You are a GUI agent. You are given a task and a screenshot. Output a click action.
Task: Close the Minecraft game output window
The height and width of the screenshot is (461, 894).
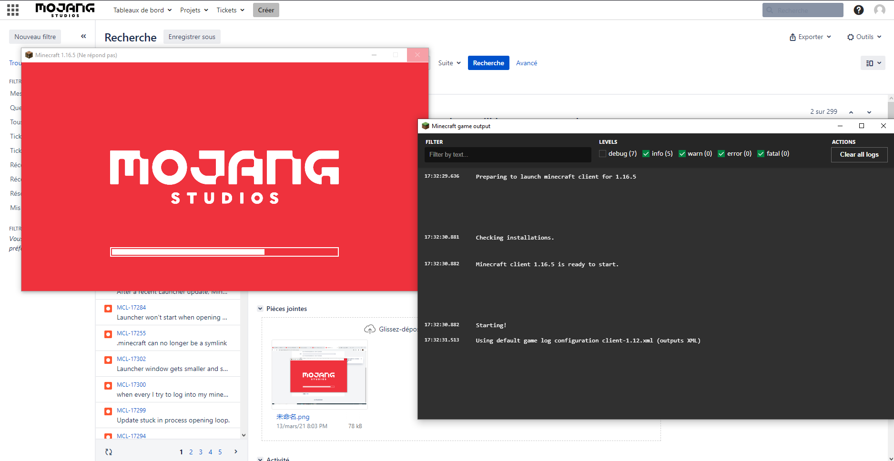(884, 126)
